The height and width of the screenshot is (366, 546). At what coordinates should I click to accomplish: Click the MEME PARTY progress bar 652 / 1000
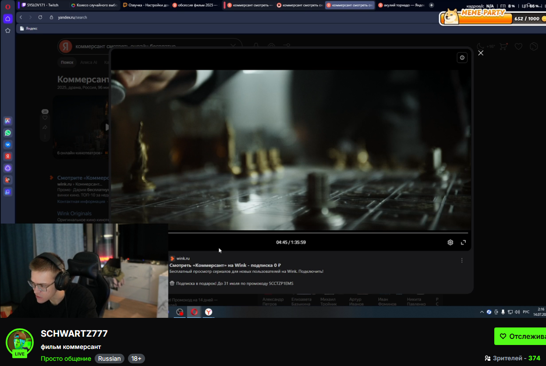493,19
